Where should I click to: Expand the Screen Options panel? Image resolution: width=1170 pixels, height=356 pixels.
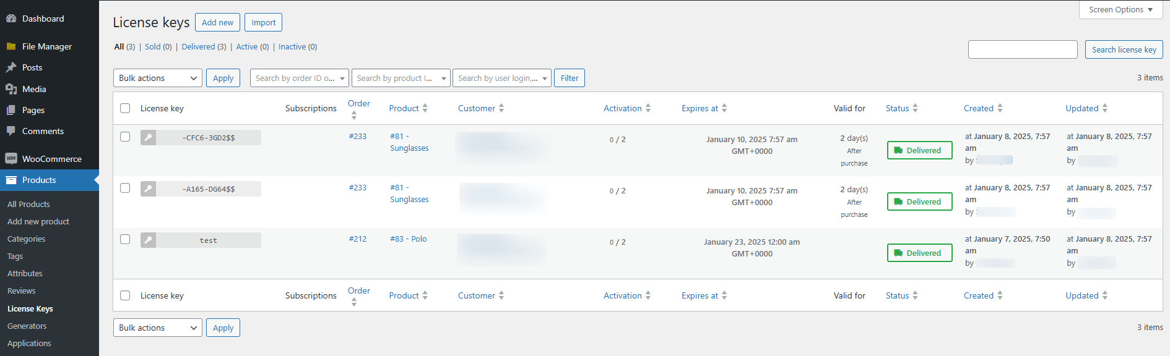[1120, 10]
